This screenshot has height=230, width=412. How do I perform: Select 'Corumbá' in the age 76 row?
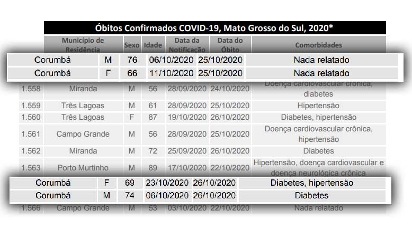click(52, 60)
